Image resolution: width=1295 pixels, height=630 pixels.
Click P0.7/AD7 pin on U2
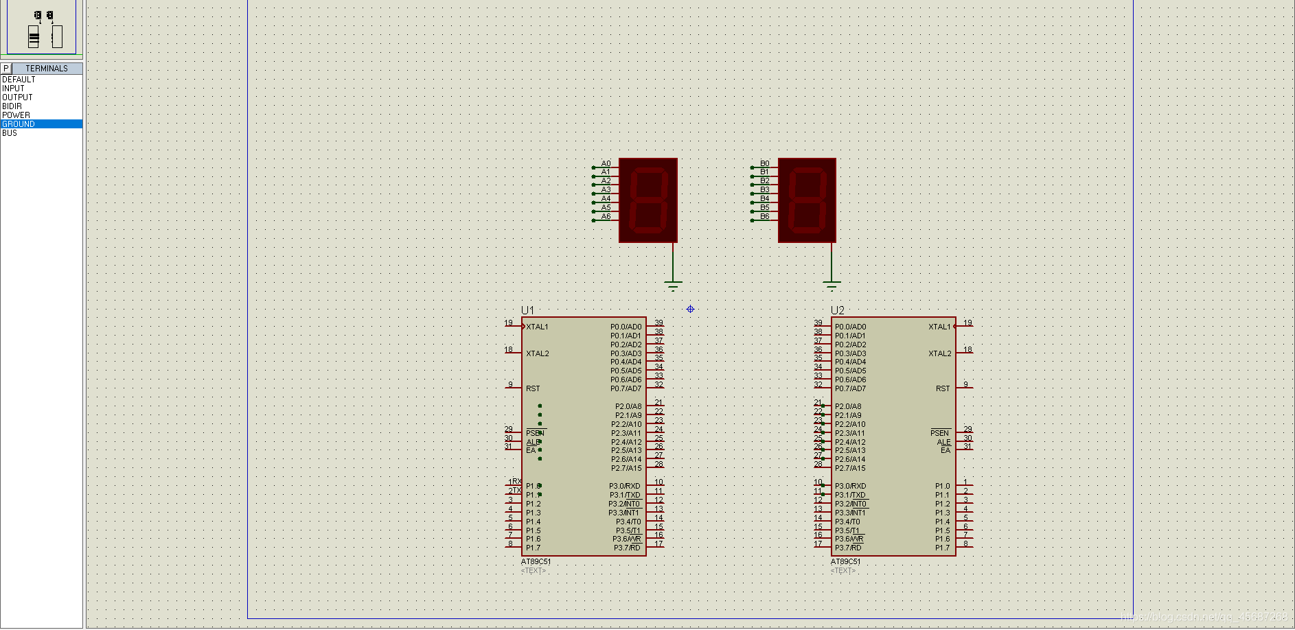tap(850, 388)
